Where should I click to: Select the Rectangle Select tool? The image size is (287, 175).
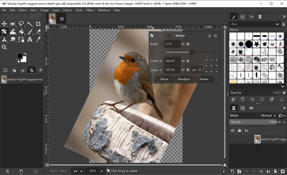[12, 24]
